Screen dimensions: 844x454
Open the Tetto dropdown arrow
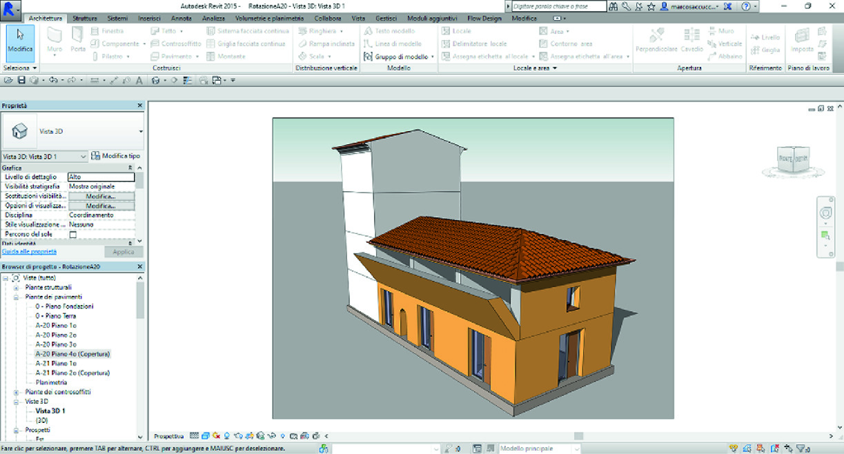tap(181, 31)
